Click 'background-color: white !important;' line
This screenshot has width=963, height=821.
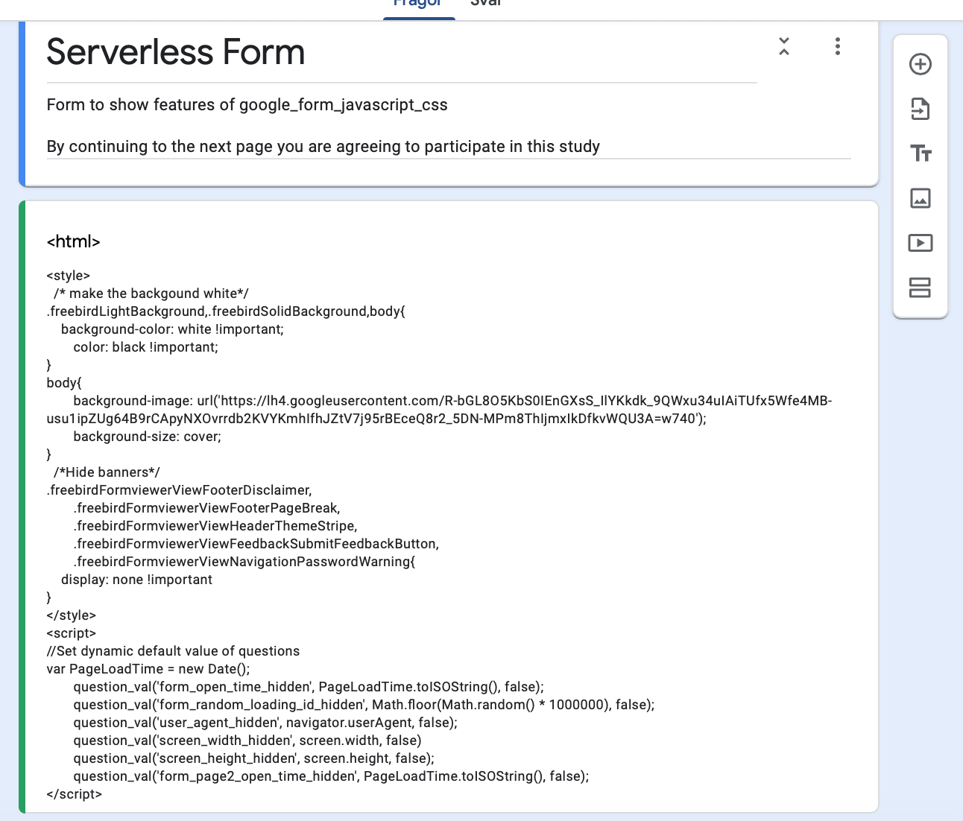[172, 329]
